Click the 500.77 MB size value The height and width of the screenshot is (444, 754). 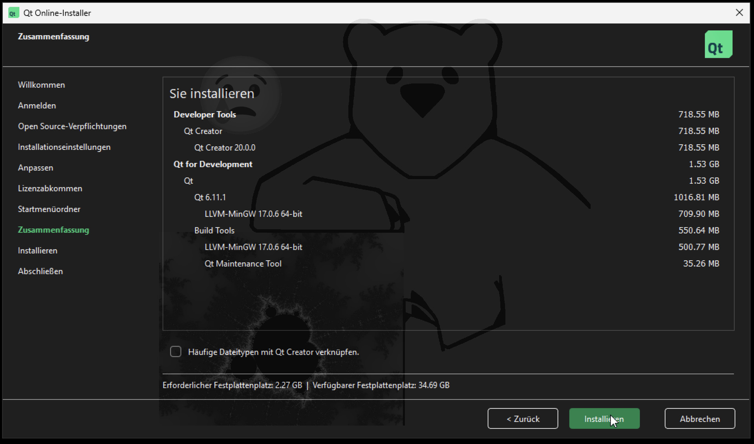pos(699,247)
